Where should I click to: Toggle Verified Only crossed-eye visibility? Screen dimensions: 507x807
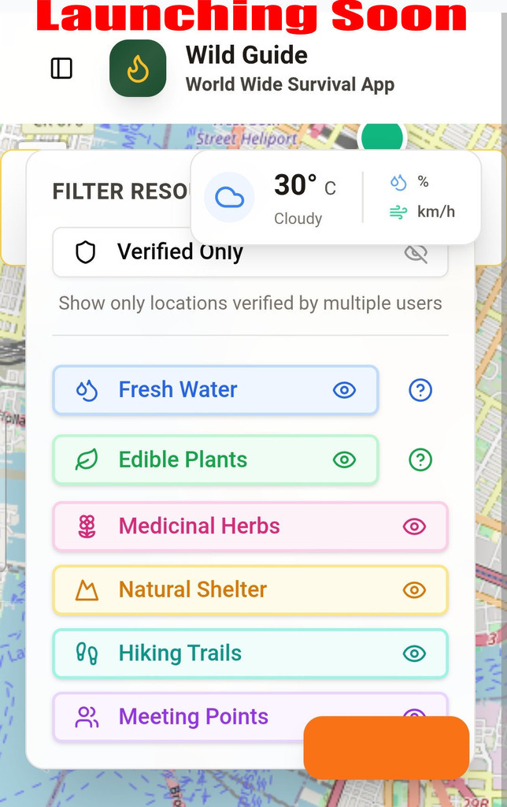point(416,254)
